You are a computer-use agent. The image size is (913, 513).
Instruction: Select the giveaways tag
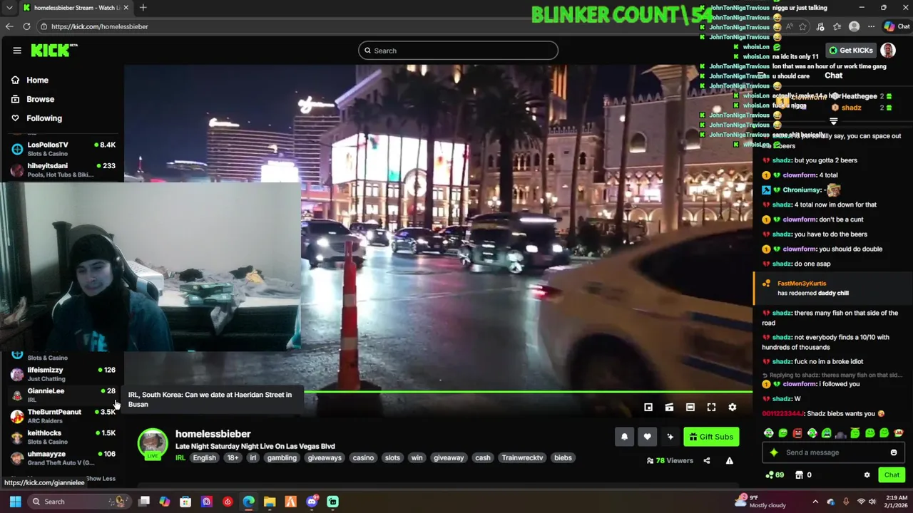325,458
